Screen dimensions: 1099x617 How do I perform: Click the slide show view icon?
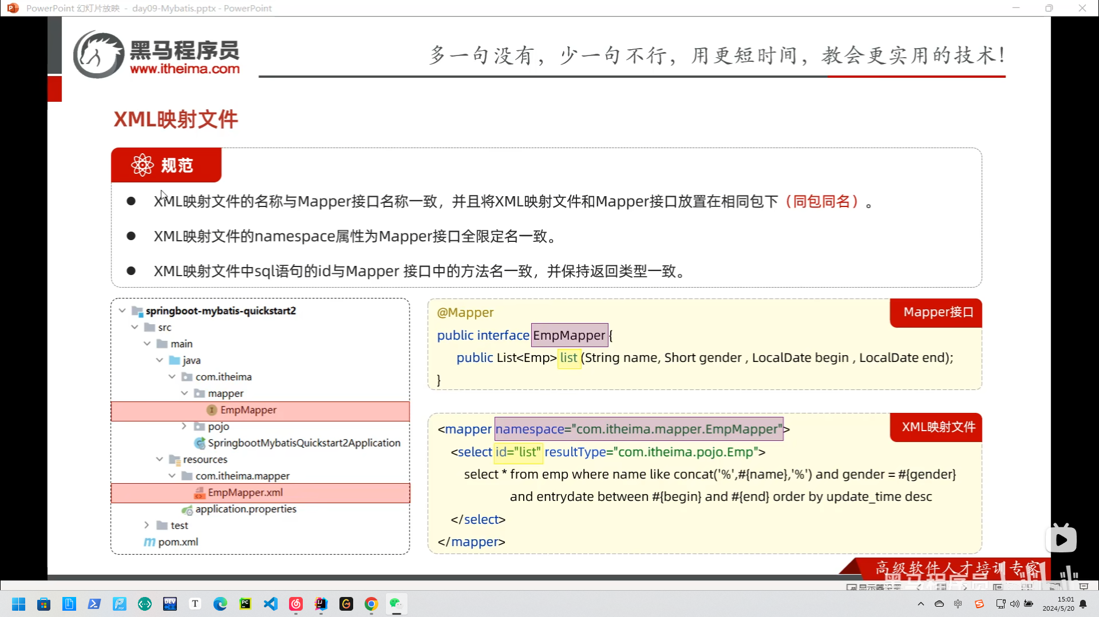(x=1084, y=587)
